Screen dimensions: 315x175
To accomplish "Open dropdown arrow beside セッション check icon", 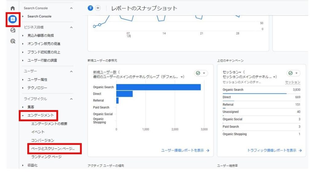I will pos(296,73).
